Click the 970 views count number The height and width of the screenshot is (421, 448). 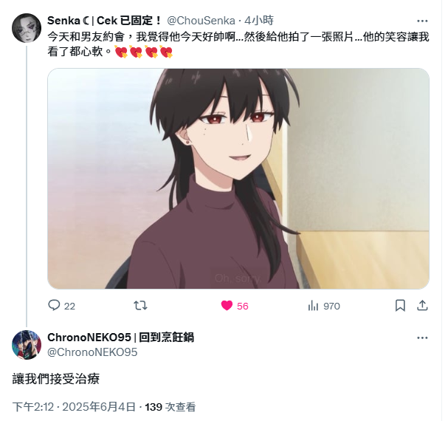click(x=331, y=306)
